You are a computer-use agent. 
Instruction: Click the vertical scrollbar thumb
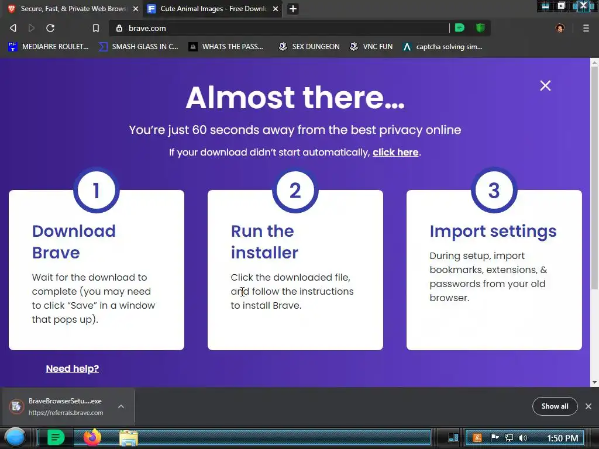click(x=594, y=178)
